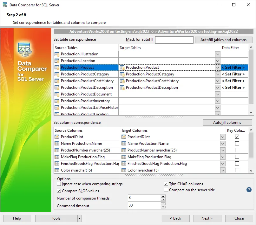
Task: Click the column icon beside source MakeFlag Production.Flag
Action: click(57, 157)
